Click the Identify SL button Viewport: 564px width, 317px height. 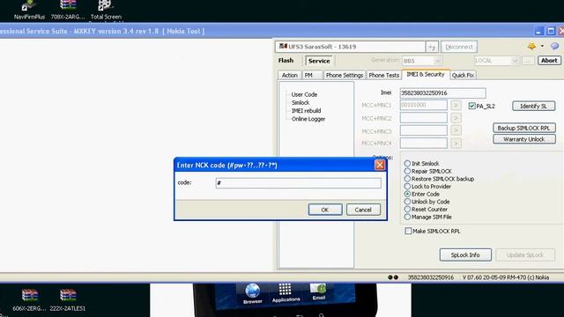point(533,106)
